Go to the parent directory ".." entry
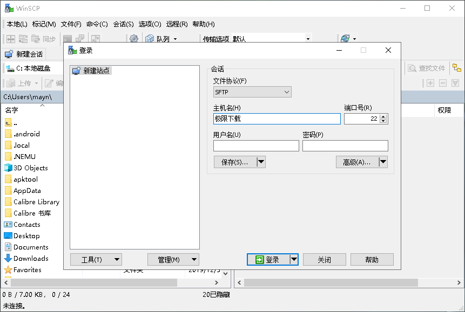Viewport: 465px width, 312px height. coord(11,122)
